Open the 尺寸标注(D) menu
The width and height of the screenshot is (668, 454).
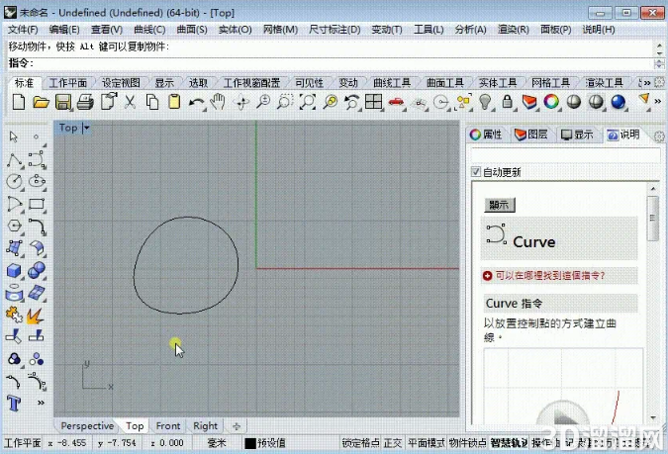point(334,30)
